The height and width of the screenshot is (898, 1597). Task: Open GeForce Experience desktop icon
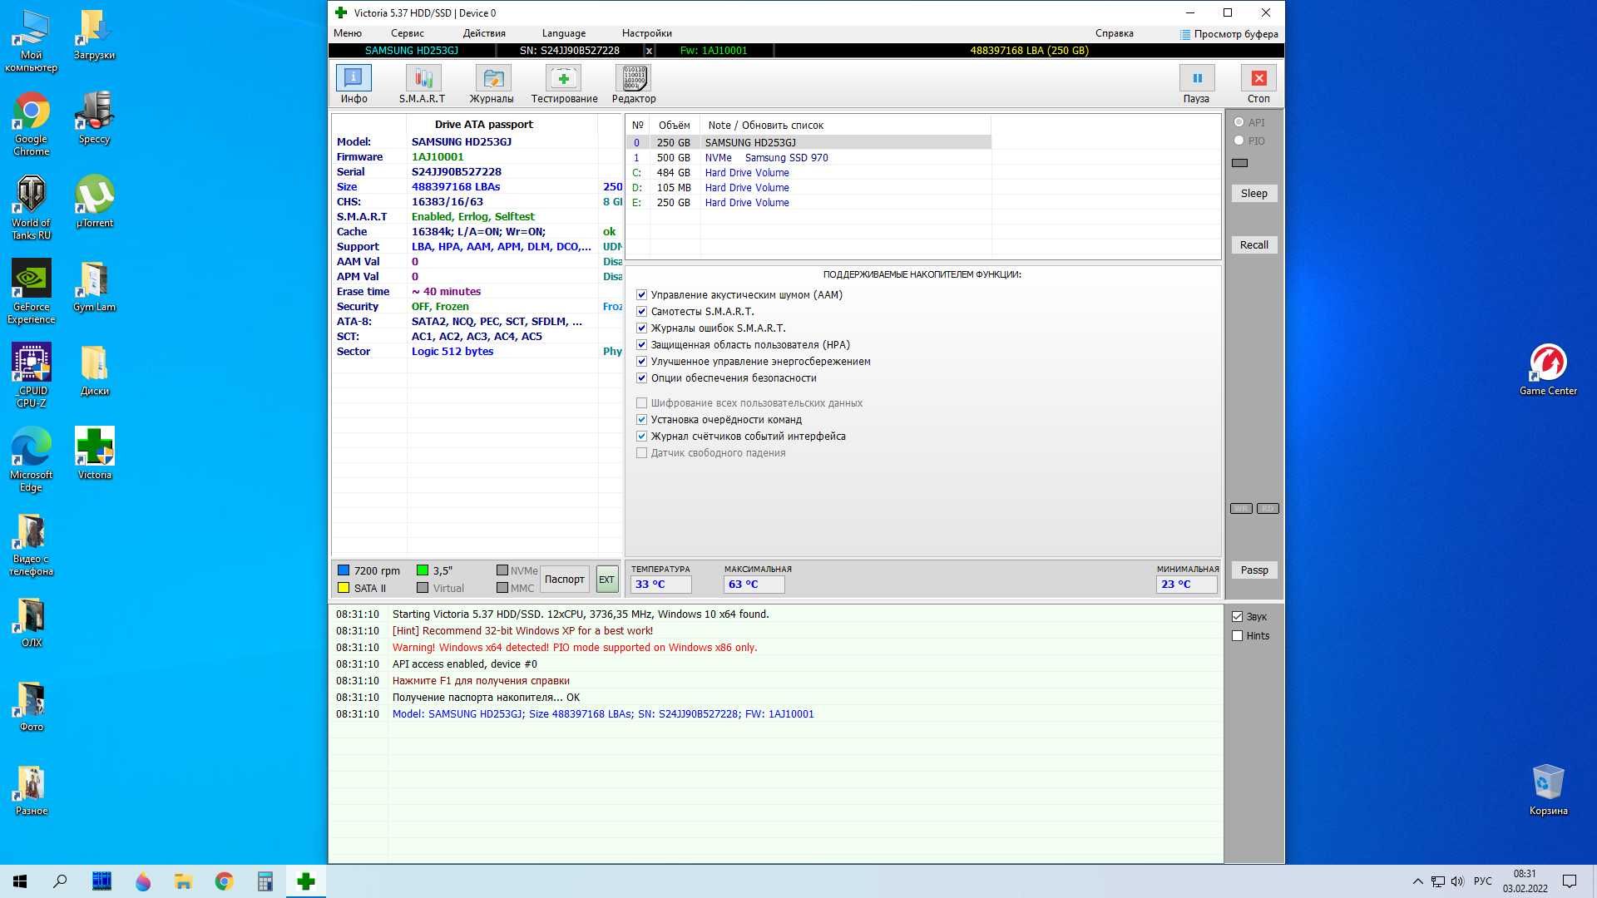tap(31, 291)
